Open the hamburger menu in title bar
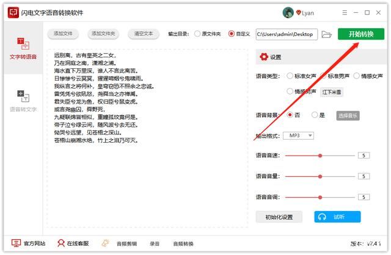 pos(345,12)
